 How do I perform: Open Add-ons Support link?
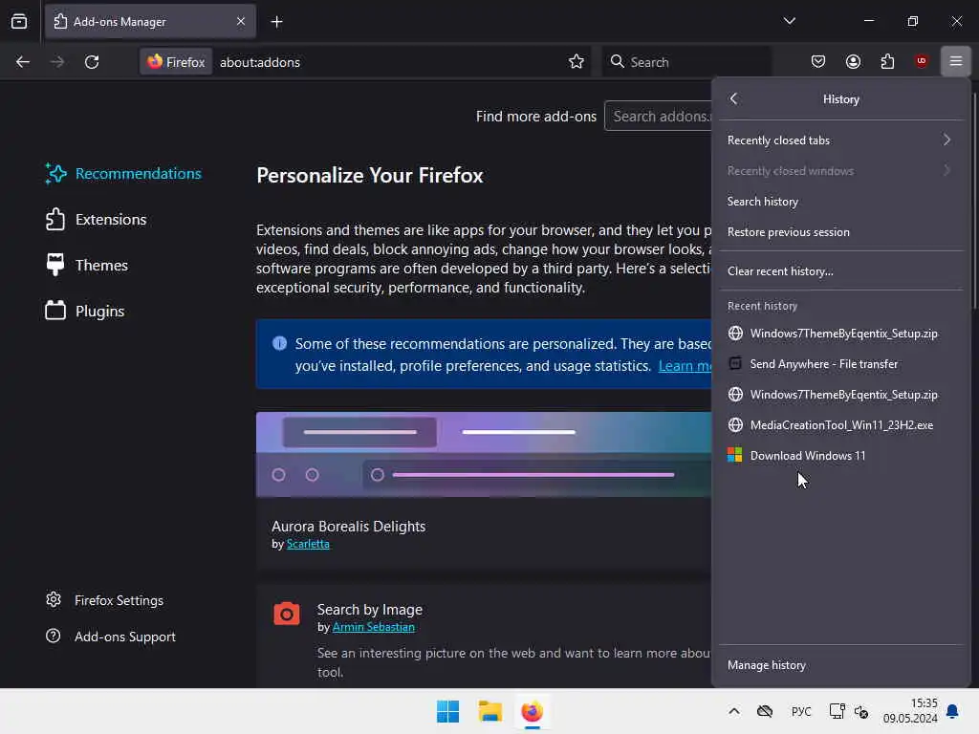pyautogui.click(x=111, y=636)
